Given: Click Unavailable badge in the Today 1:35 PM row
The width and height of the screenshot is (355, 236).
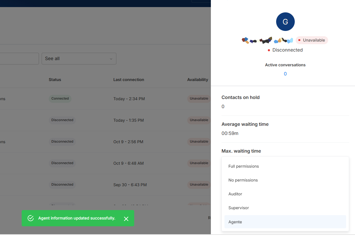Looking at the screenshot, I should [x=199, y=120].
